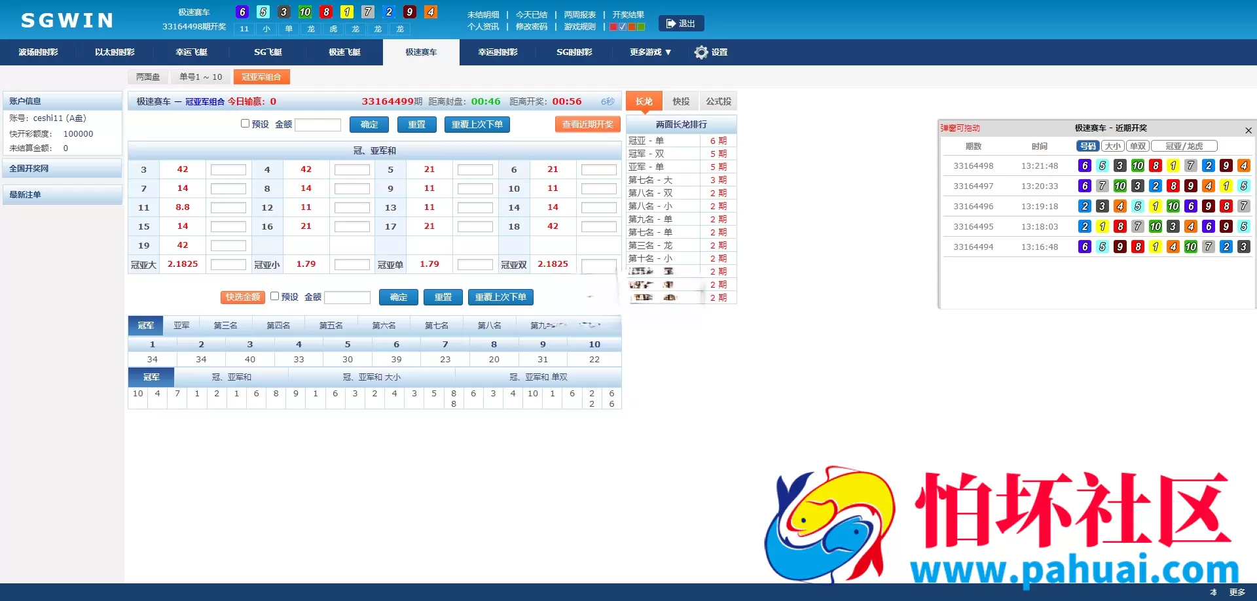Viewport: 1257px width, 601px height.
Task: Select the 第五名 ranking statistics tab
Action: [x=331, y=325]
